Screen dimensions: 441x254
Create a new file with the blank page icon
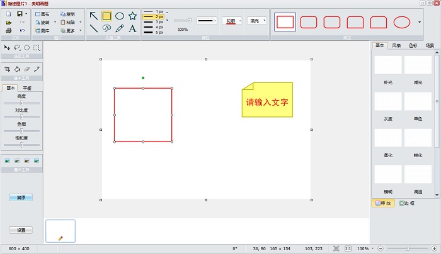8,14
